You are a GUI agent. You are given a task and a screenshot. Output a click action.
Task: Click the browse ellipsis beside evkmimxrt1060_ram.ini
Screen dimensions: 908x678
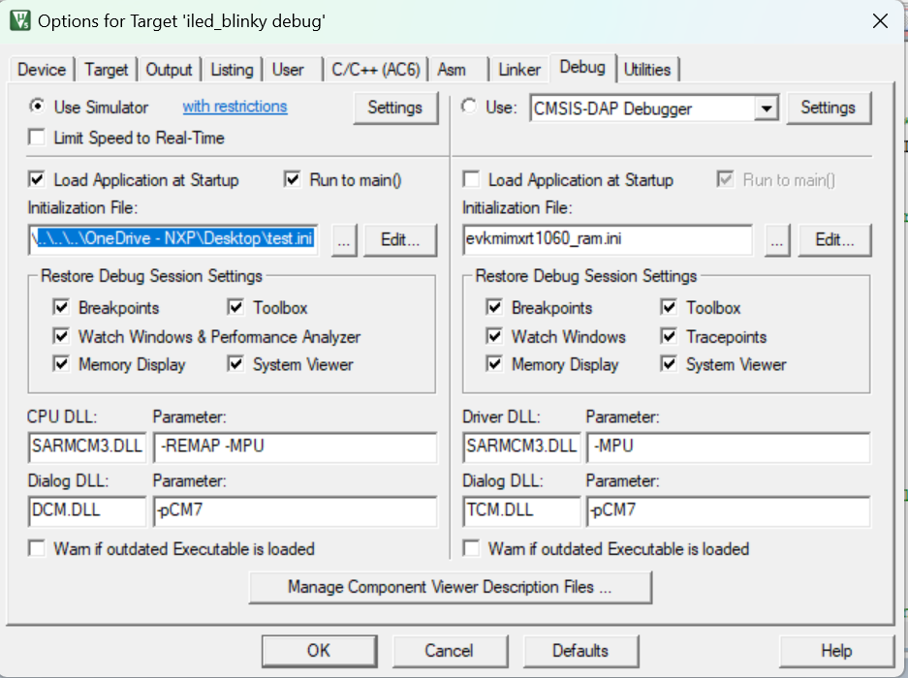click(x=777, y=239)
